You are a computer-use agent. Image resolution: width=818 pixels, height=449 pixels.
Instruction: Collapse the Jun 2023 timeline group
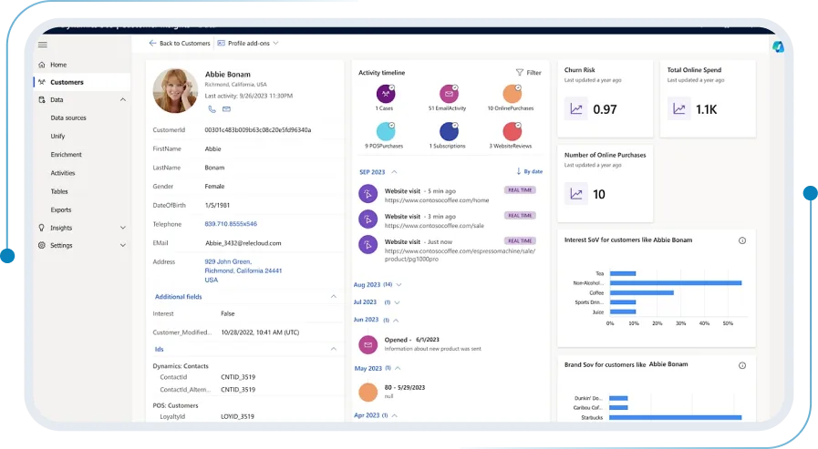tap(396, 321)
